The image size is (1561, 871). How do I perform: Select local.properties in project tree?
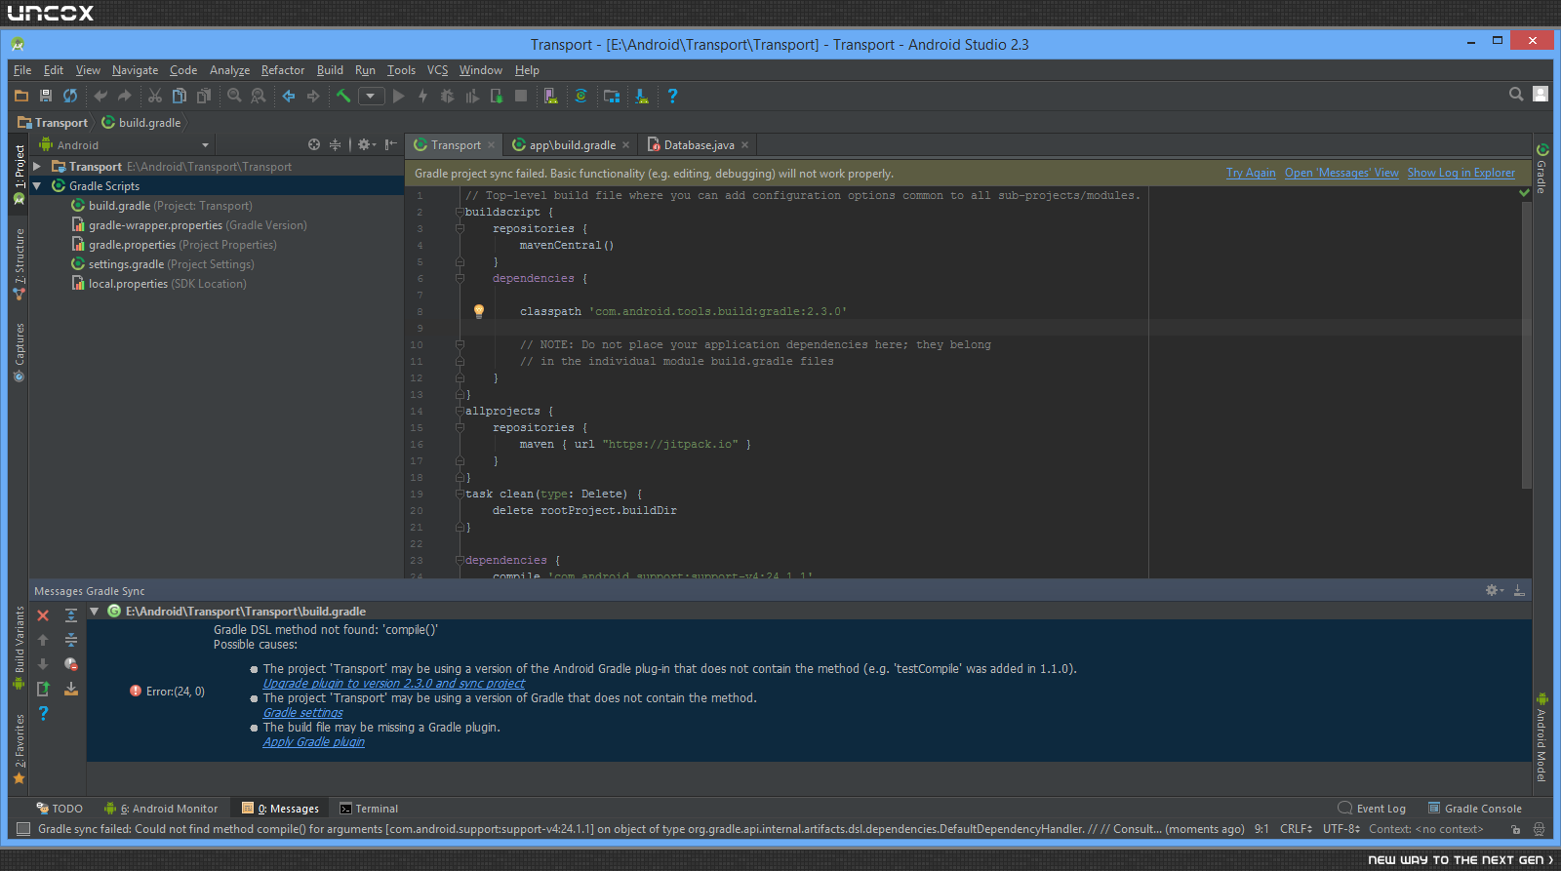click(x=158, y=284)
